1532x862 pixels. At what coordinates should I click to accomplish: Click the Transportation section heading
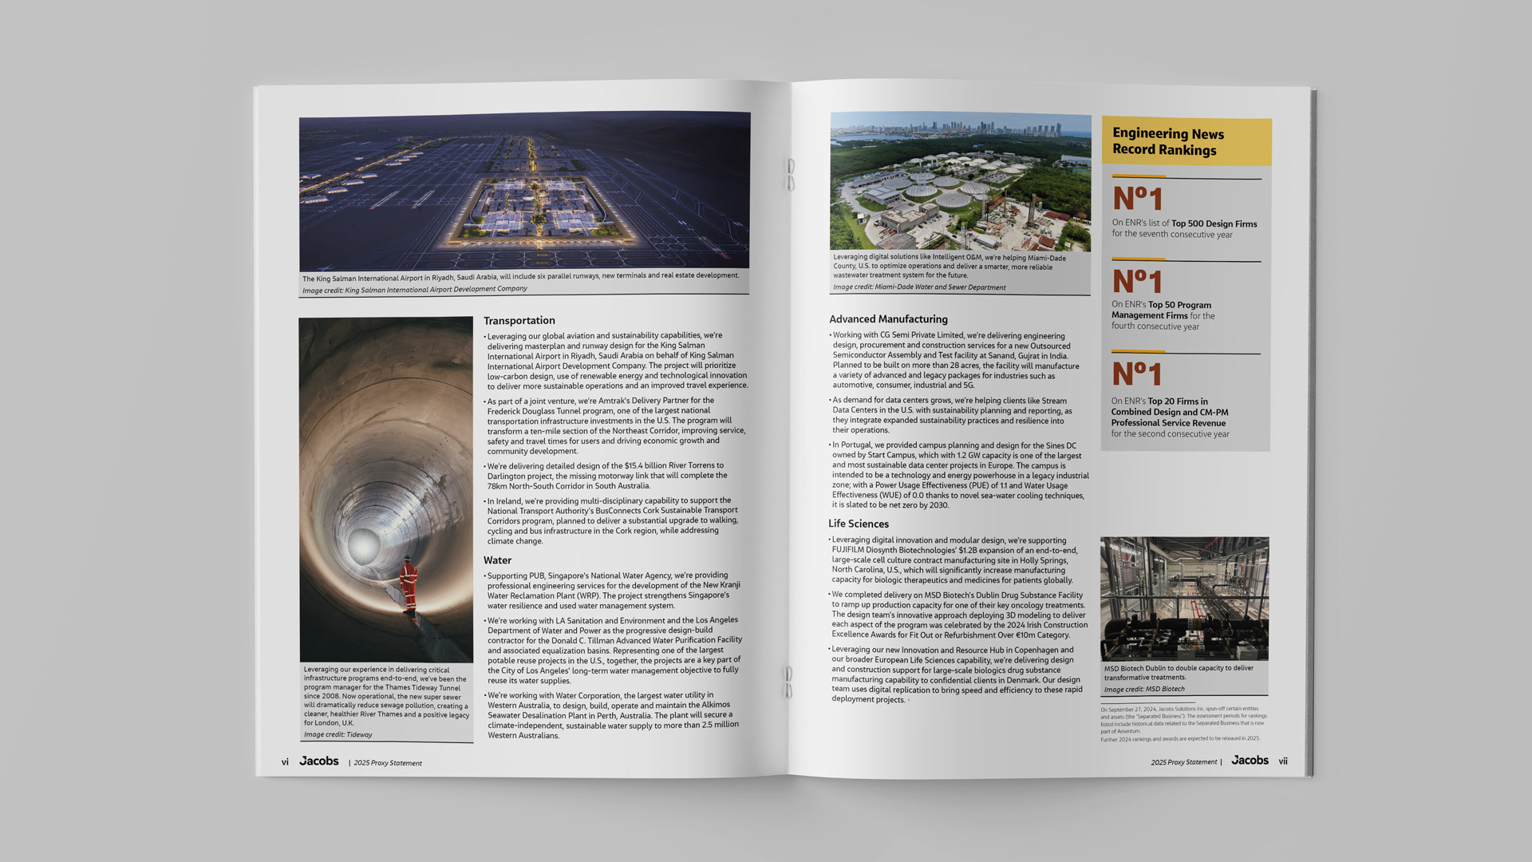519,321
